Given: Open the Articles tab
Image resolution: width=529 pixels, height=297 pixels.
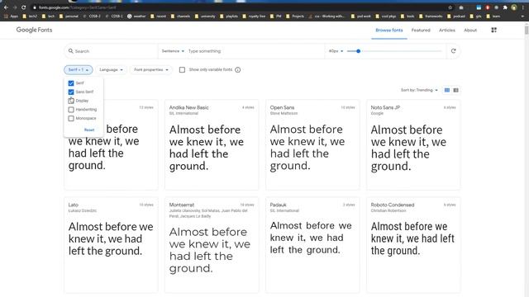Looking at the screenshot, I should [447, 31].
